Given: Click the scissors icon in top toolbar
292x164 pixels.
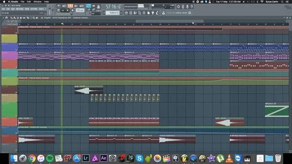Looking at the screenshot, I should [x=183, y=7].
